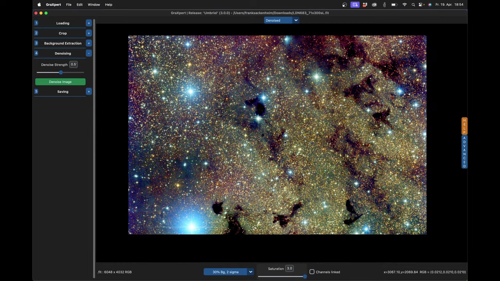500x281 pixels.
Task: Click the step 3 Background Extraction badge
Action: 36,43
